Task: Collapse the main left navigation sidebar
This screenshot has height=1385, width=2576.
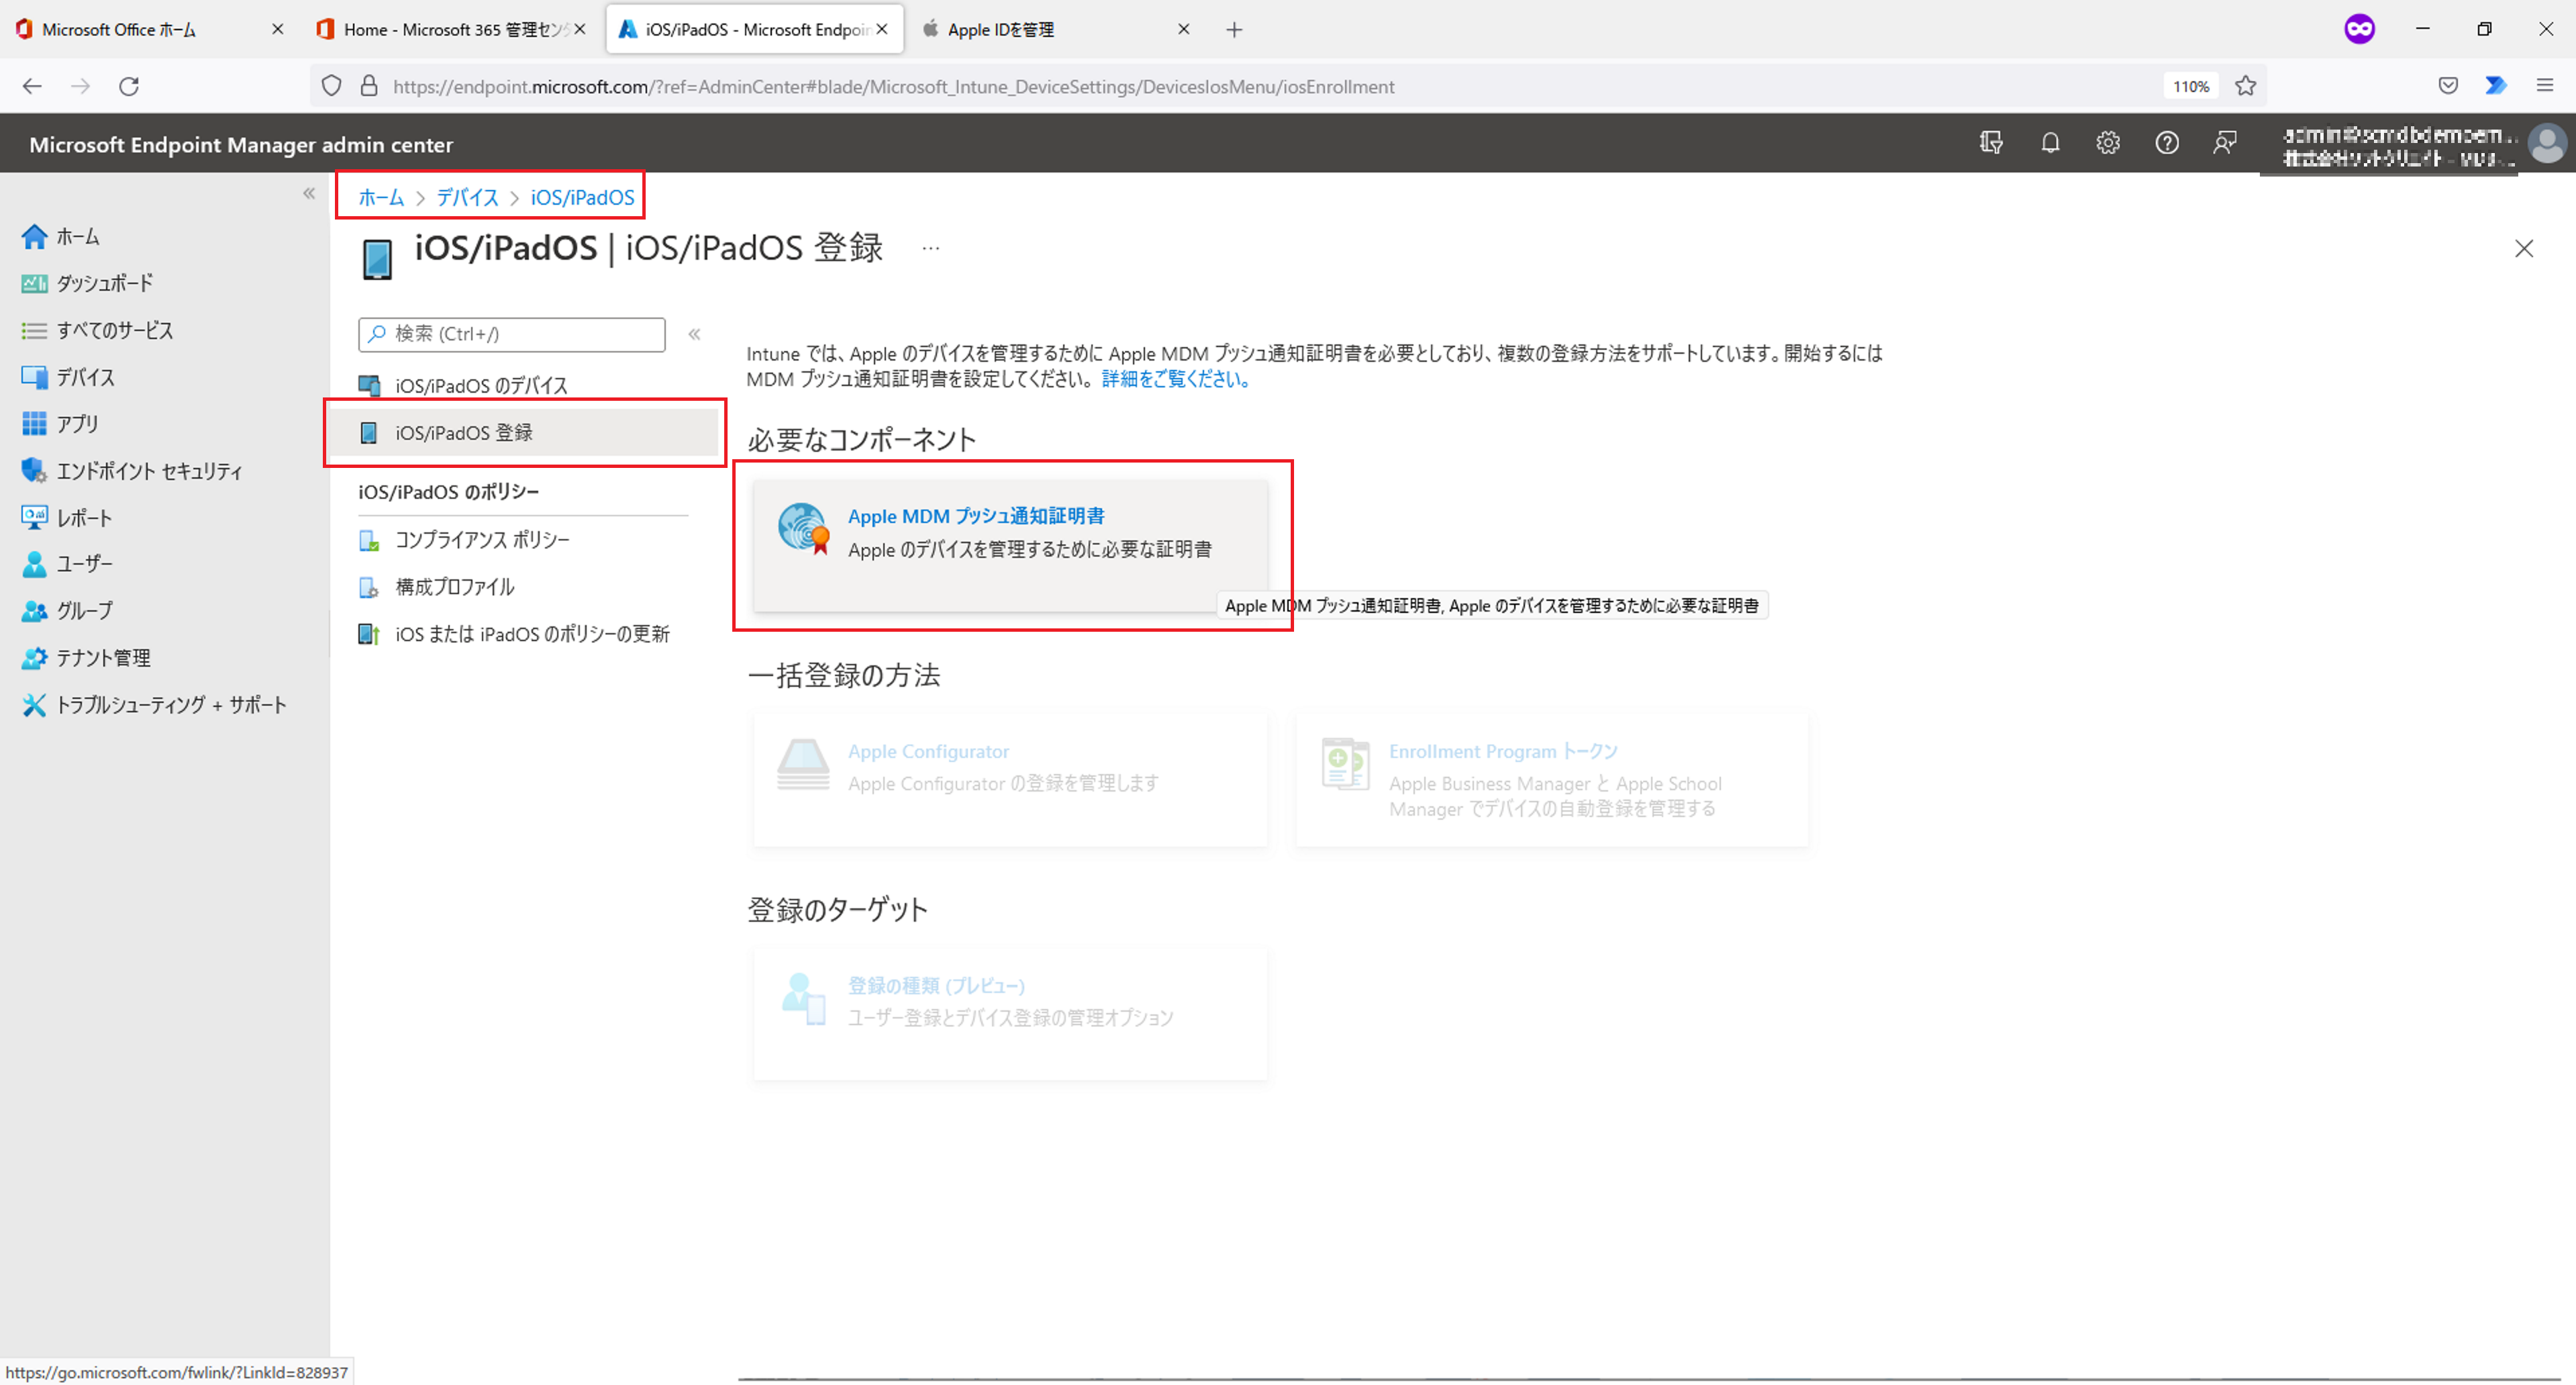Action: (x=309, y=193)
